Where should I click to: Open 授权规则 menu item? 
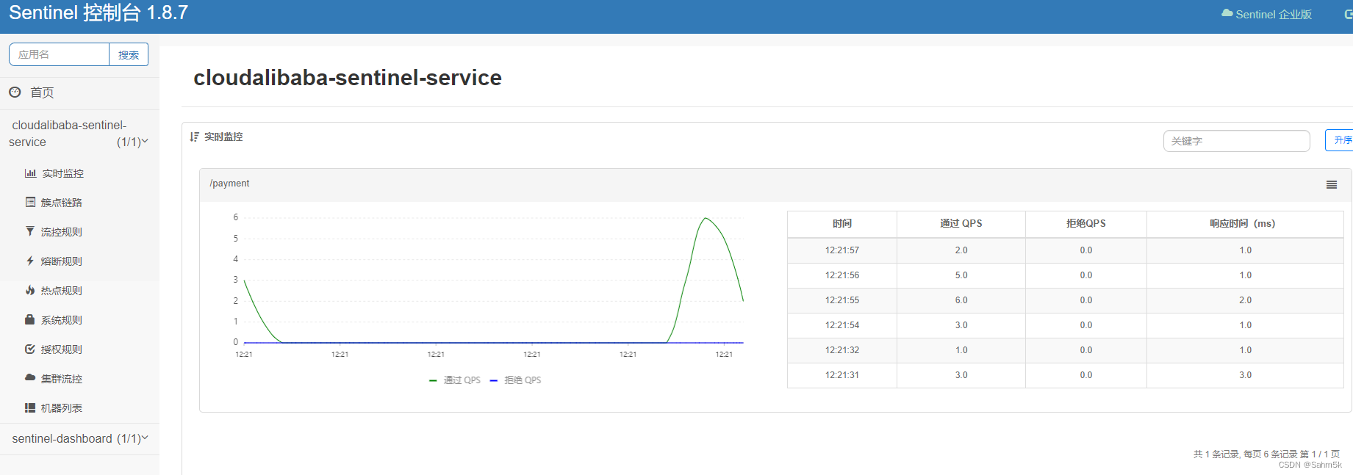coord(62,349)
